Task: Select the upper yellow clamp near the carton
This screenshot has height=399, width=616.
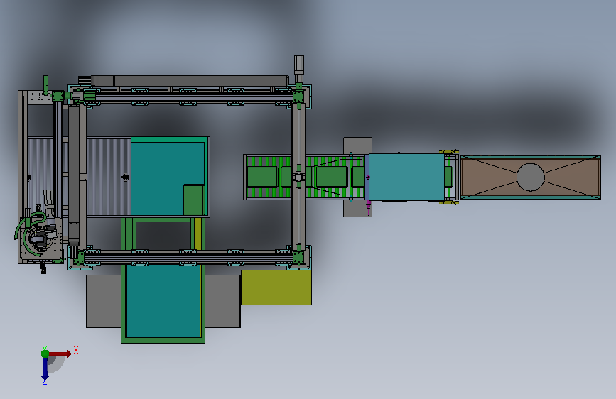Action: [x=449, y=152]
